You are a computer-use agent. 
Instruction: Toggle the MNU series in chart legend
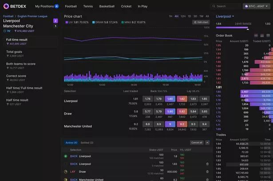(133, 22)
